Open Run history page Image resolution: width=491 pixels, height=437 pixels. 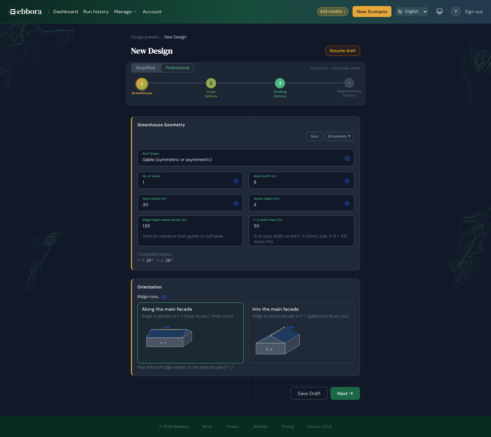[96, 12]
